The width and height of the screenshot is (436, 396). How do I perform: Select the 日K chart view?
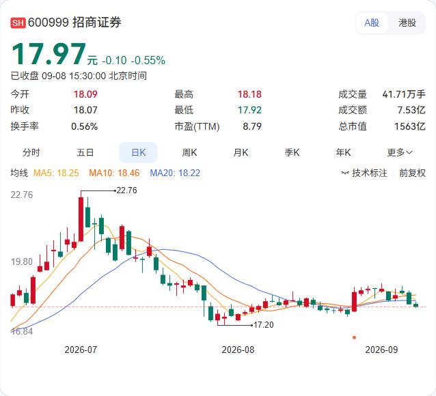(138, 152)
